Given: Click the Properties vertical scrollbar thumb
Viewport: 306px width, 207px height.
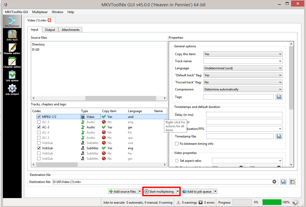Looking at the screenshot, I should (291, 78).
